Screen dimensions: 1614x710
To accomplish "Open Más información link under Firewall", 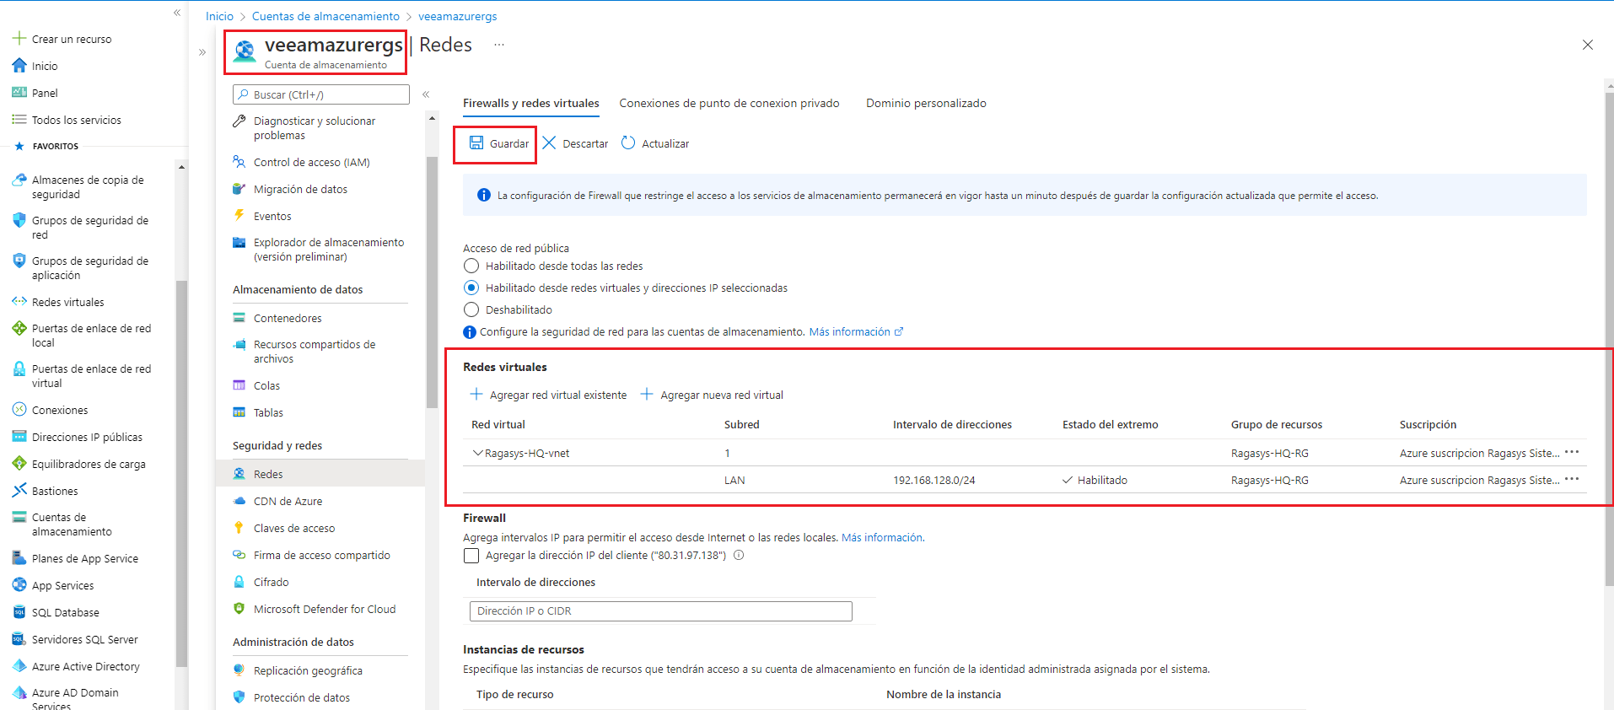I will [882, 537].
